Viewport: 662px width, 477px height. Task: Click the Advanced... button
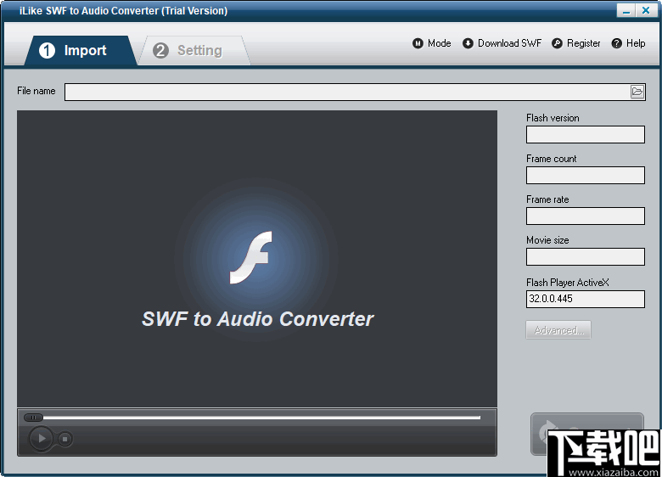tap(558, 329)
